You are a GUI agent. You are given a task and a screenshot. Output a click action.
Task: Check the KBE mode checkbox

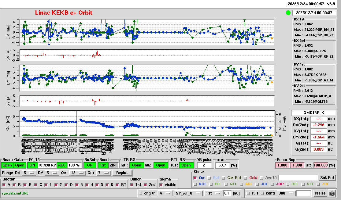tap(195, 184)
